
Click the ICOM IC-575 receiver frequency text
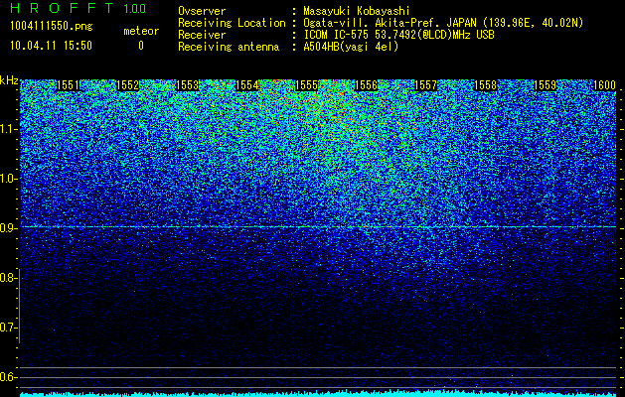398,35
